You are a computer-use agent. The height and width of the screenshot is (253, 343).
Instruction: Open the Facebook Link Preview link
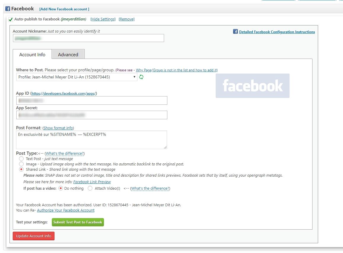coord(92,182)
